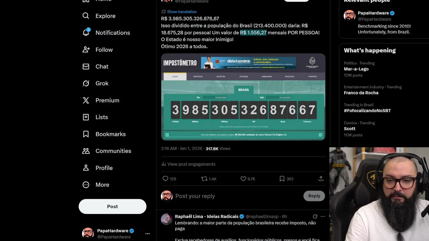Viewport: 429px width, 241px height.
Task: Open account switcher dots beside PapaHardware
Action: point(147,234)
